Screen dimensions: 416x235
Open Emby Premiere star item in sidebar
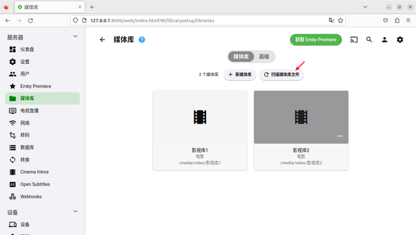click(x=42, y=86)
